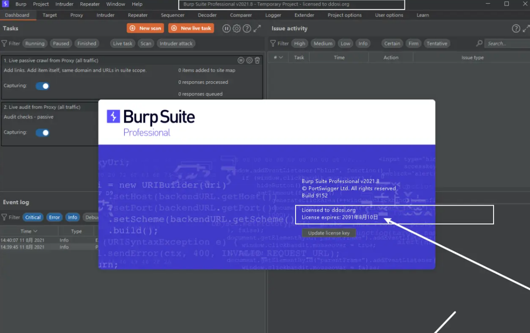This screenshot has height=333, width=530.
Task: Sort Issue activity by the # column arrow
Action: (281, 57)
